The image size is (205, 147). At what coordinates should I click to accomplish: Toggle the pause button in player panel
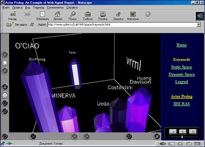(193, 131)
